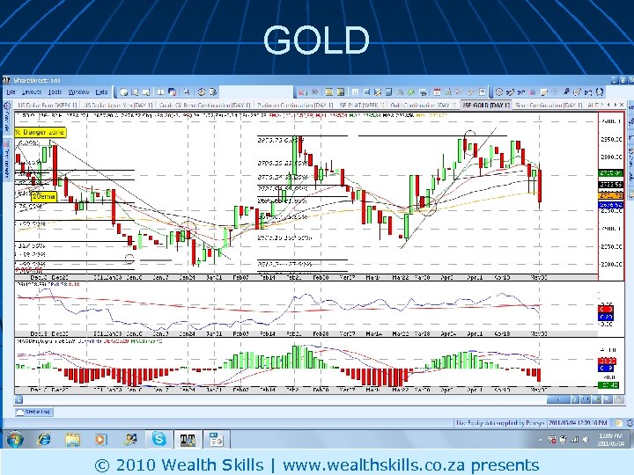This screenshot has width=634, height=475.
Task: Click the clock icon at toolbar end
Action: click(x=600, y=92)
